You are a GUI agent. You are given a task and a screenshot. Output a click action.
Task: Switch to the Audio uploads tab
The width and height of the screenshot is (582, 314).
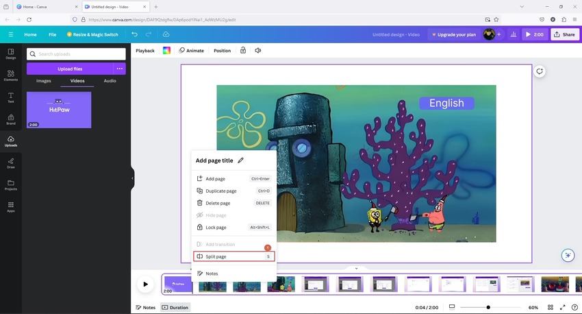tap(110, 81)
